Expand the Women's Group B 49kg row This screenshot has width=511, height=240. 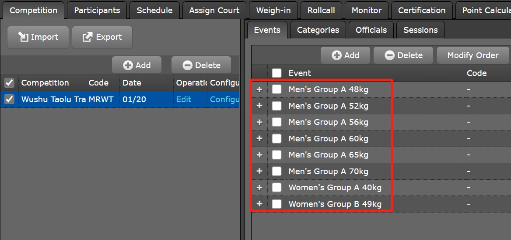[x=259, y=204]
